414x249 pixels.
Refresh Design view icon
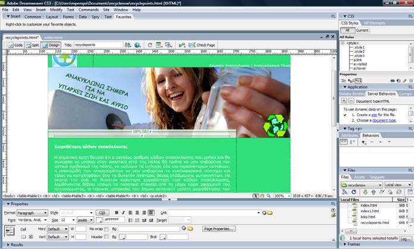[150, 45]
